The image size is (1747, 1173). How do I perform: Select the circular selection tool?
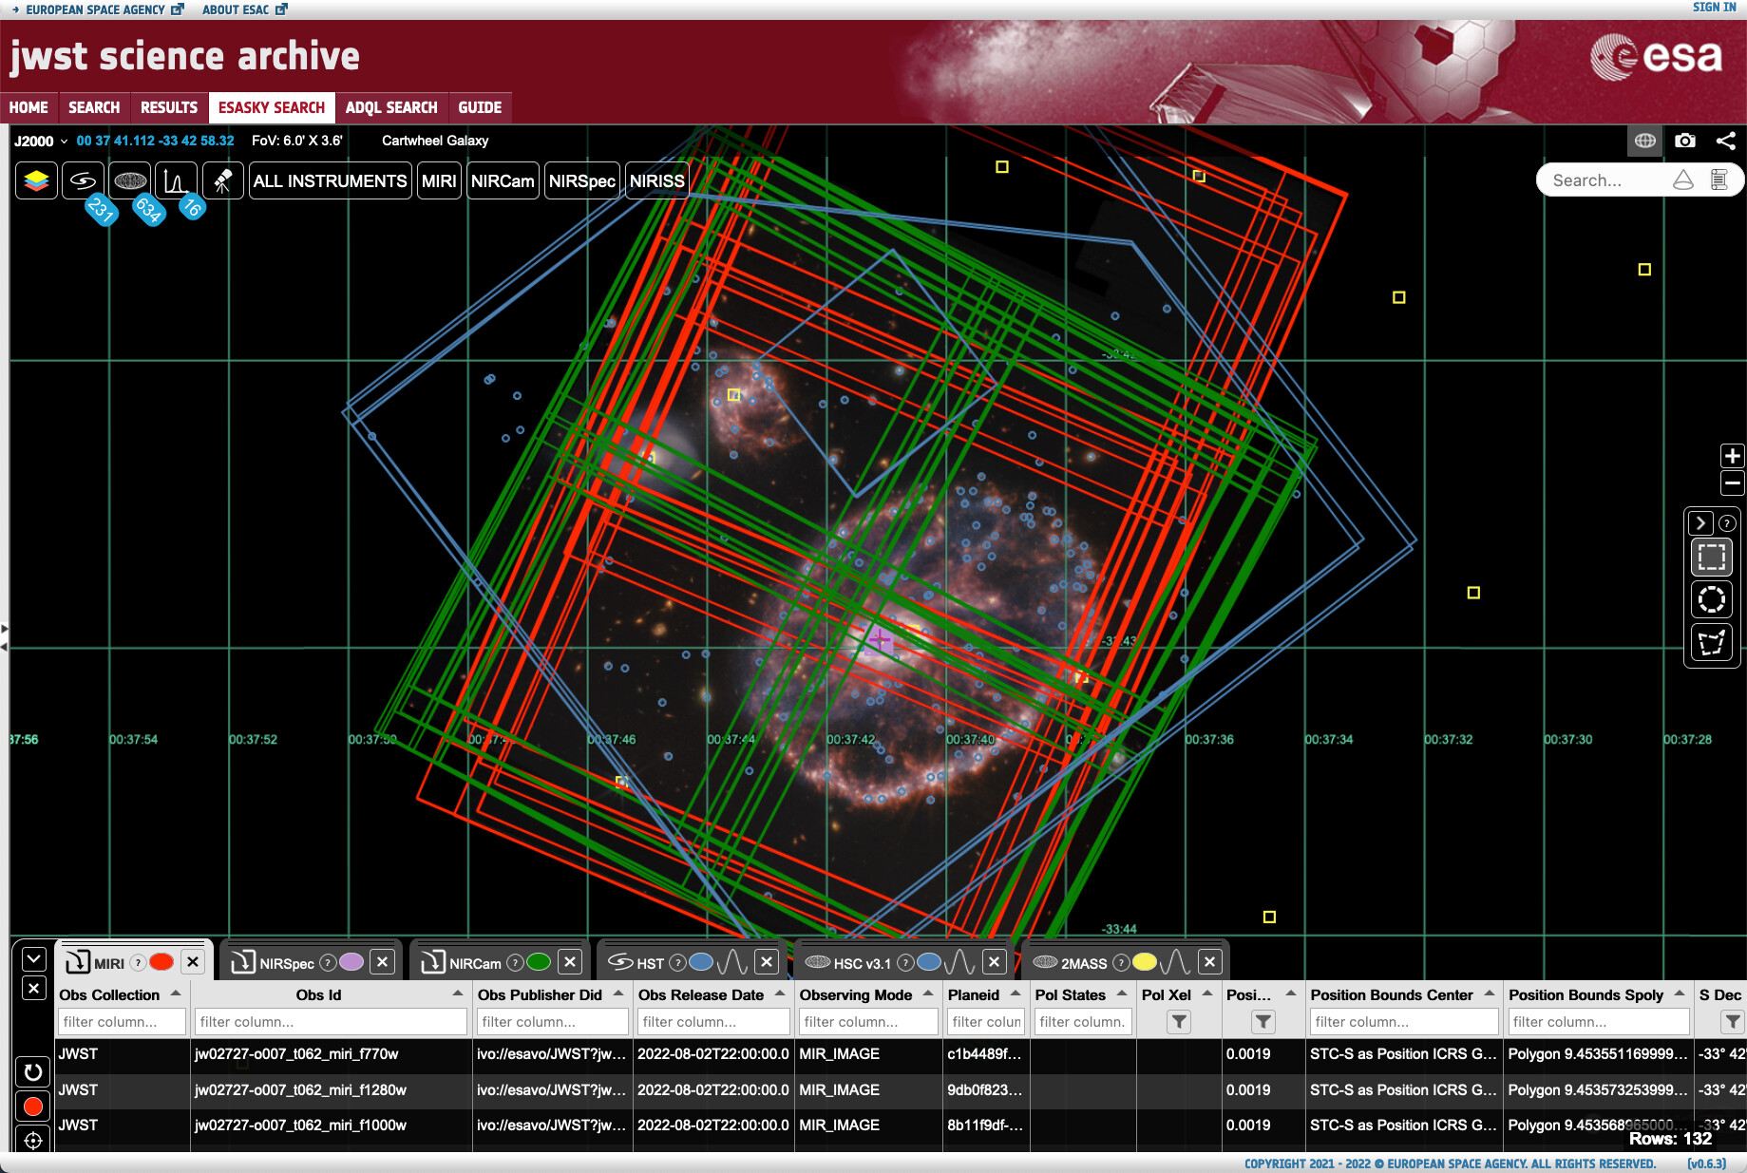tap(1712, 599)
